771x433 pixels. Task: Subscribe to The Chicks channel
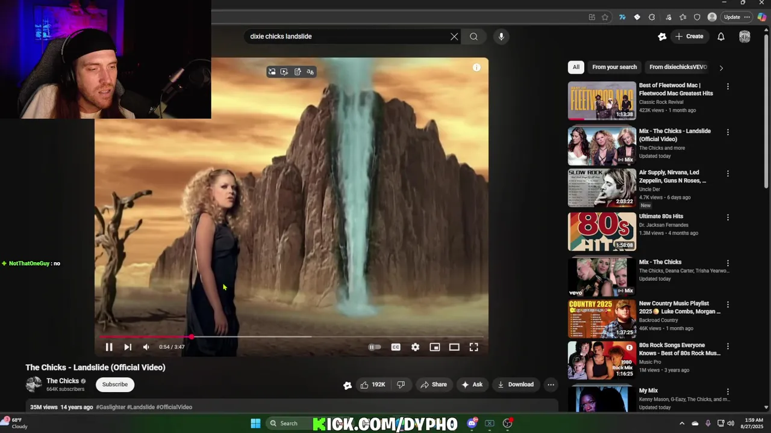pyautogui.click(x=115, y=384)
